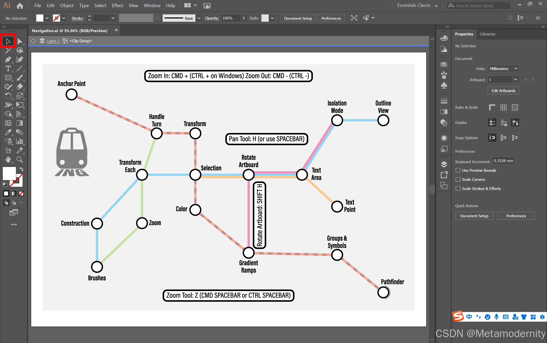The width and height of the screenshot is (547, 343).
Task: Select the Pen tool
Action: [8, 59]
